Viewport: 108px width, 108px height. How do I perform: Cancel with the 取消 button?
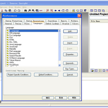coord(61,98)
